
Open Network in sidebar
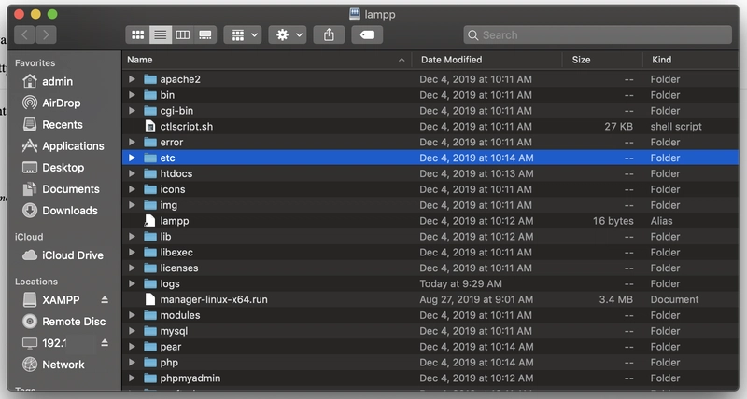tap(53, 365)
